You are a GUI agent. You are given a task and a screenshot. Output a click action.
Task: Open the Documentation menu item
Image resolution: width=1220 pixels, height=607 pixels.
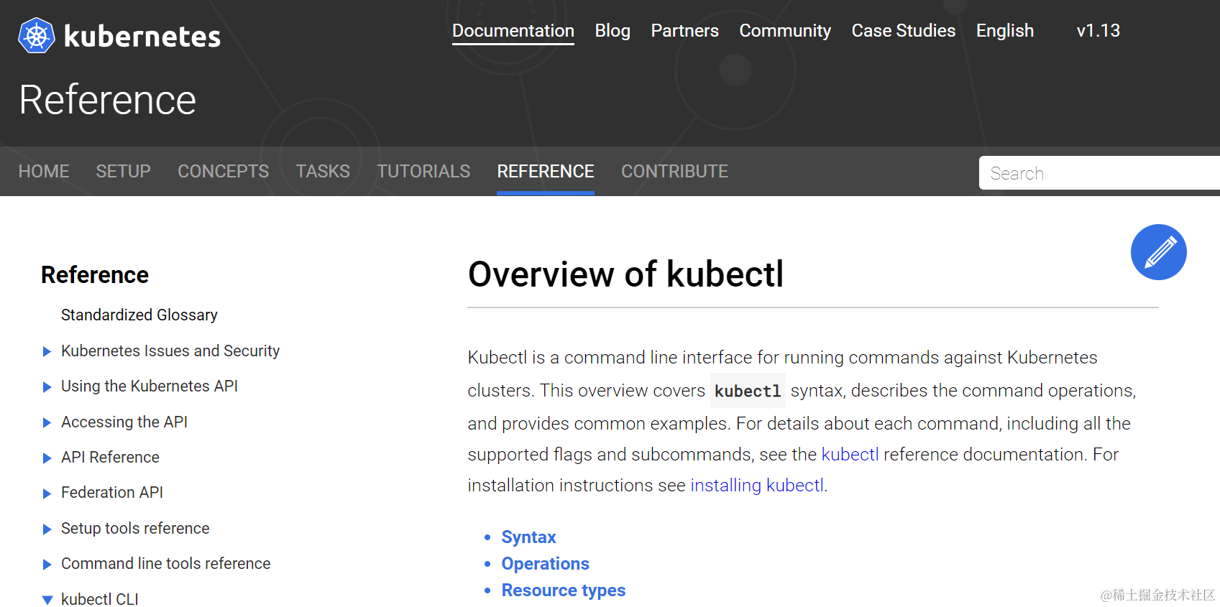[513, 31]
